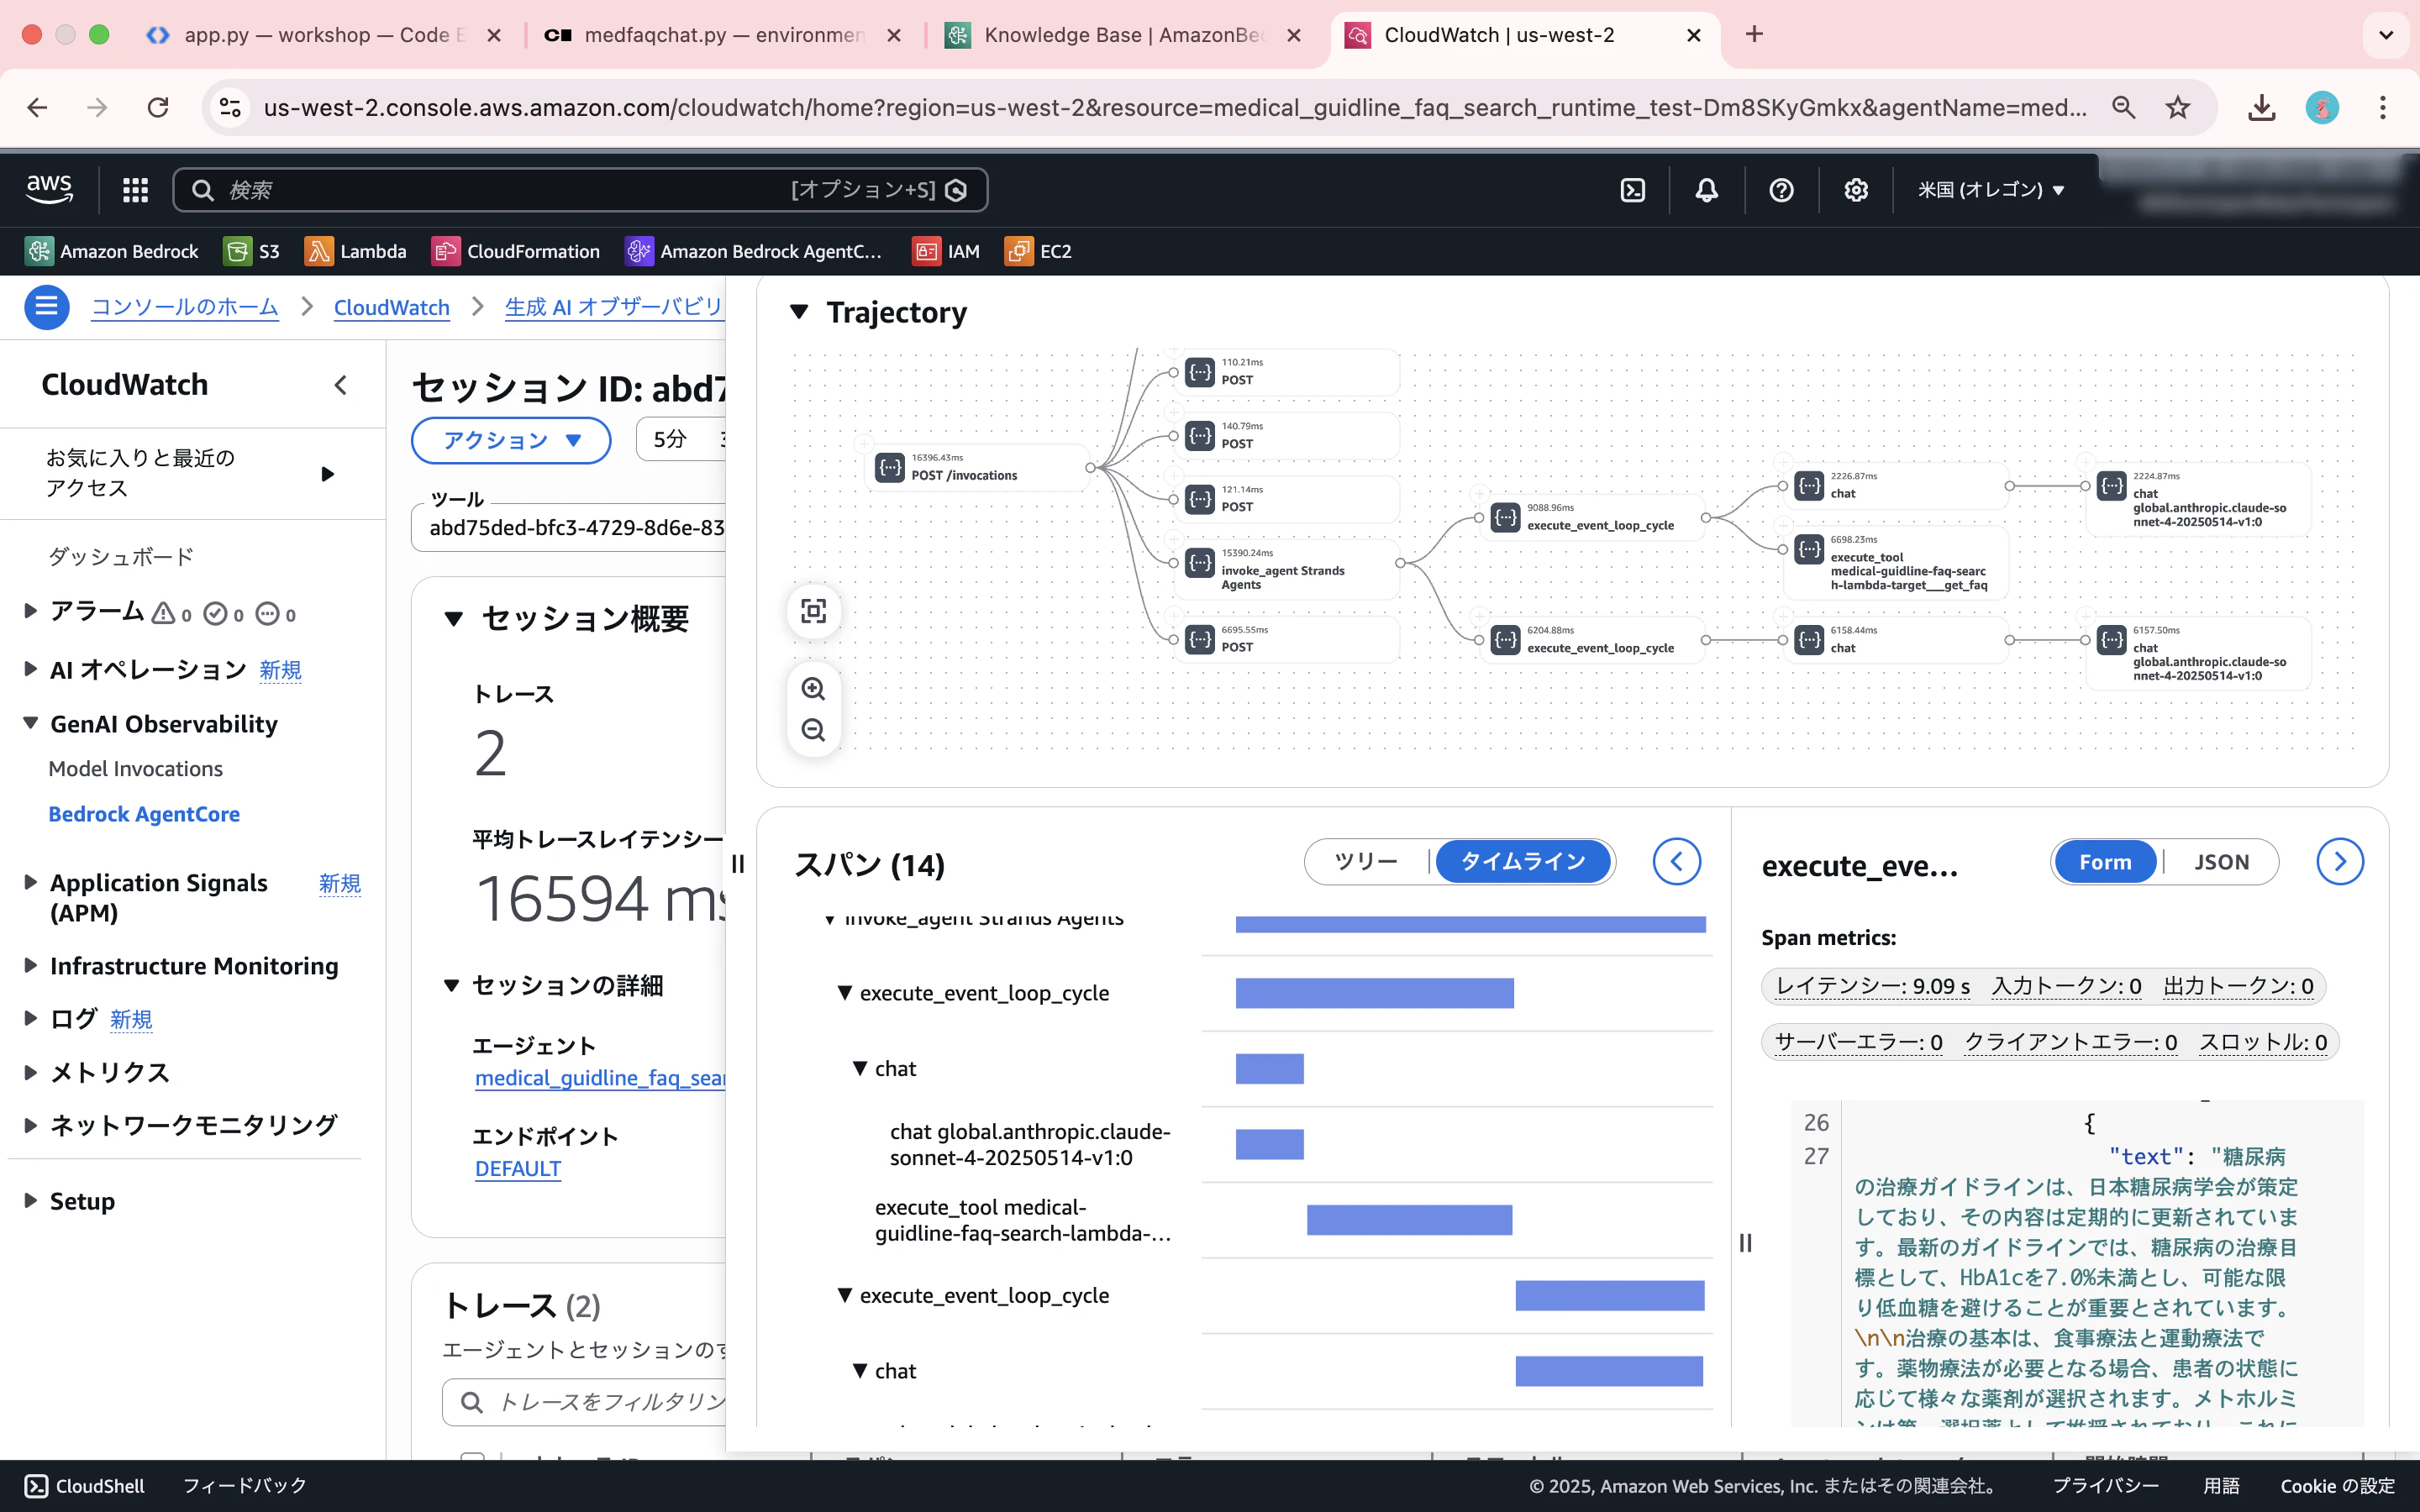The height and width of the screenshot is (1512, 2420).
Task: Expand the アラーム sidebar section
Action: pos(30,610)
